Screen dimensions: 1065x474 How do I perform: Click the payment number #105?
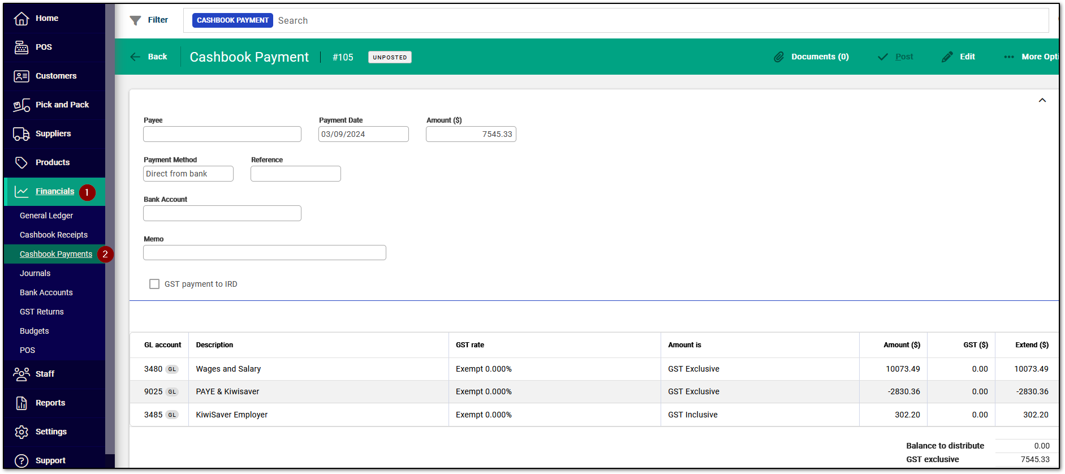click(343, 57)
